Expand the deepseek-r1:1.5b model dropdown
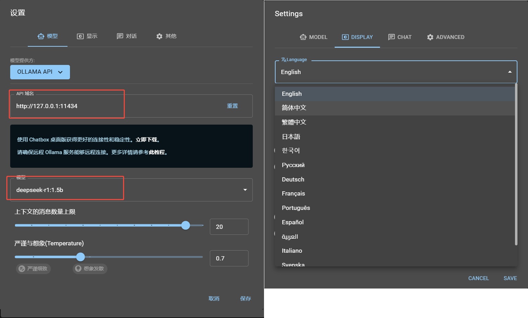 pos(245,190)
